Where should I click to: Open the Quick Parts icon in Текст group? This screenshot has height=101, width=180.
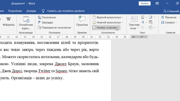pyautogui.click(x=143, y=17)
